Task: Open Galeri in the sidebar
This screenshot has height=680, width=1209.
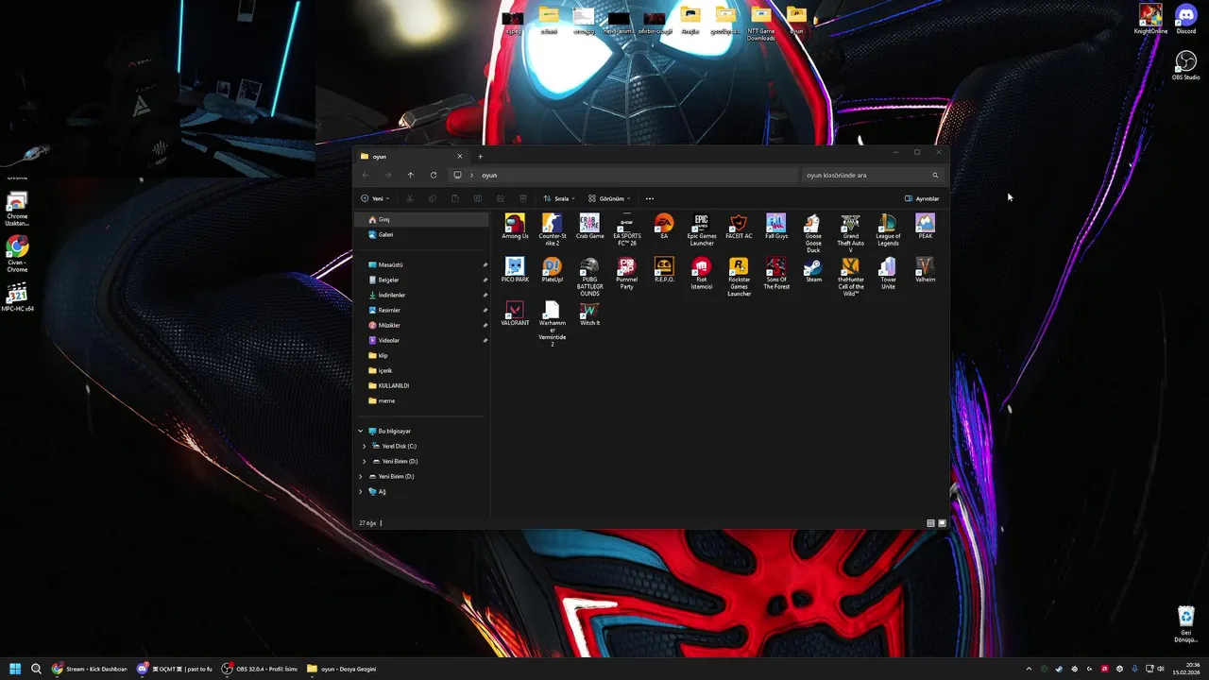Action: coord(421,234)
